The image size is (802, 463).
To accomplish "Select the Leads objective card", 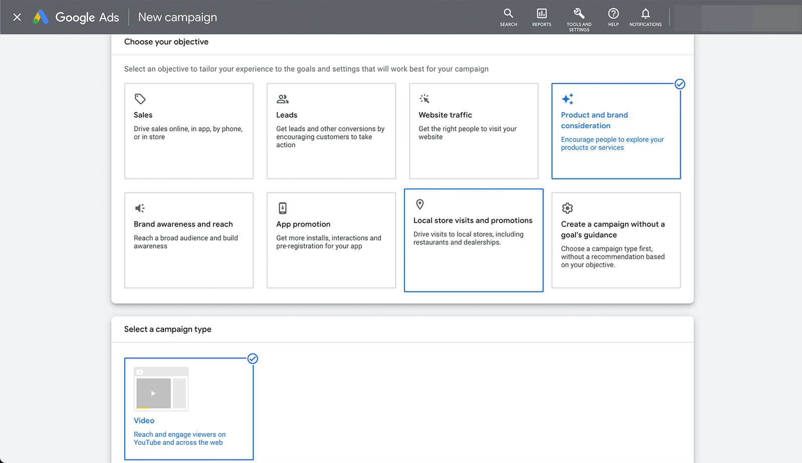I will pos(331,131).
